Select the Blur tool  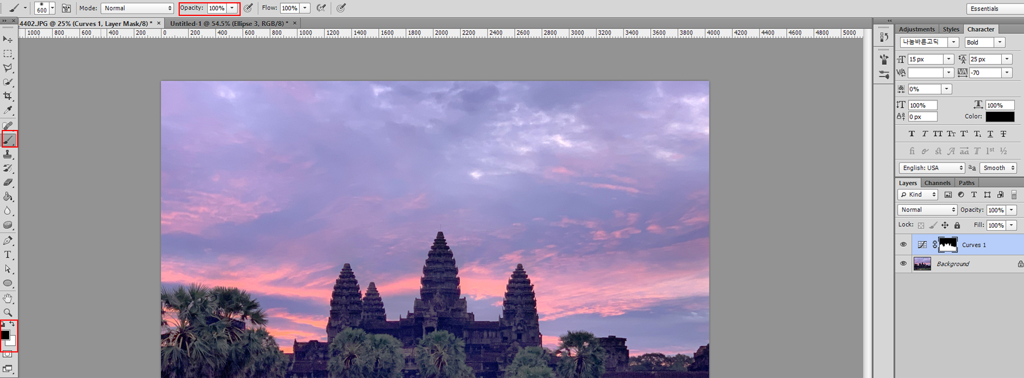(x=8, y=211)
